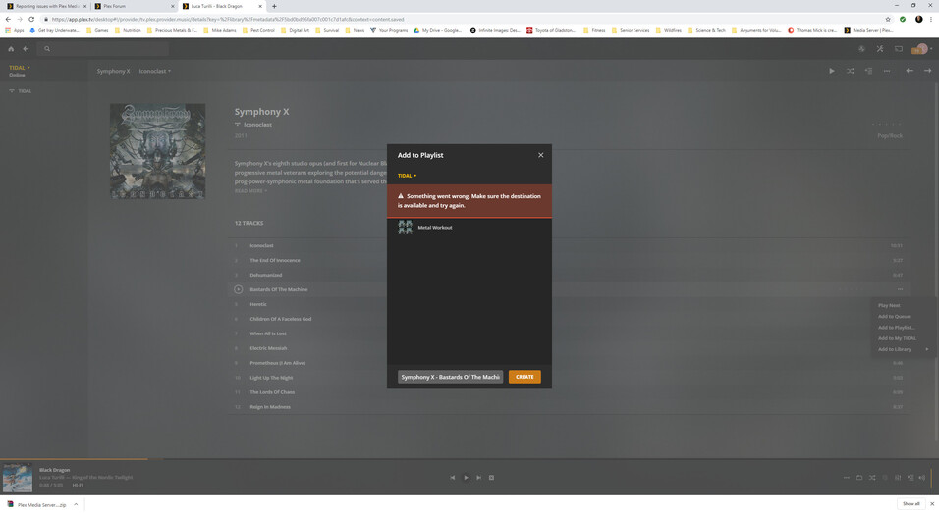Screen dimensions: 939x513
Task: Expand the Iconoclast breadcrumb dropdown
Action: point(155,71)
